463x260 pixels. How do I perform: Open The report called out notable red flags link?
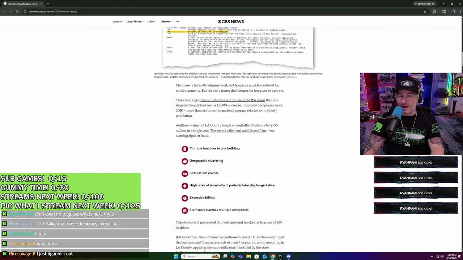[x=238, y=130]
